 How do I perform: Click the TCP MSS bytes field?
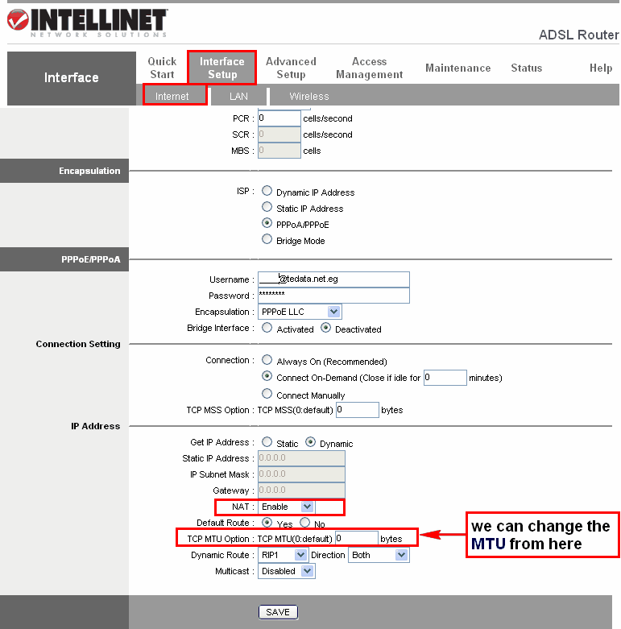358,410
